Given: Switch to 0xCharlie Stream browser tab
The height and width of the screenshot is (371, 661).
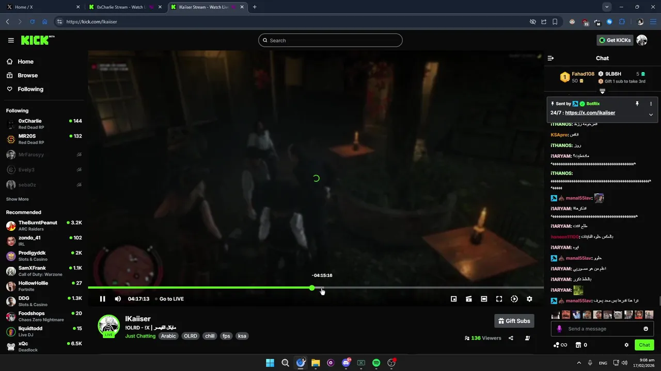Looking at the screenshot, I should 124,7.
